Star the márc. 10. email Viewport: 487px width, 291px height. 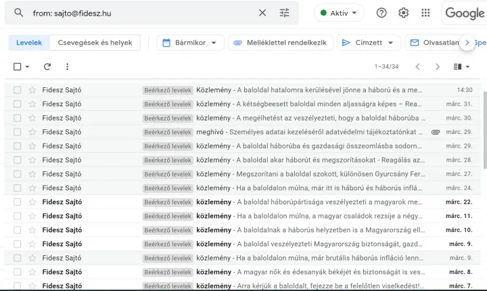[32, 229]
